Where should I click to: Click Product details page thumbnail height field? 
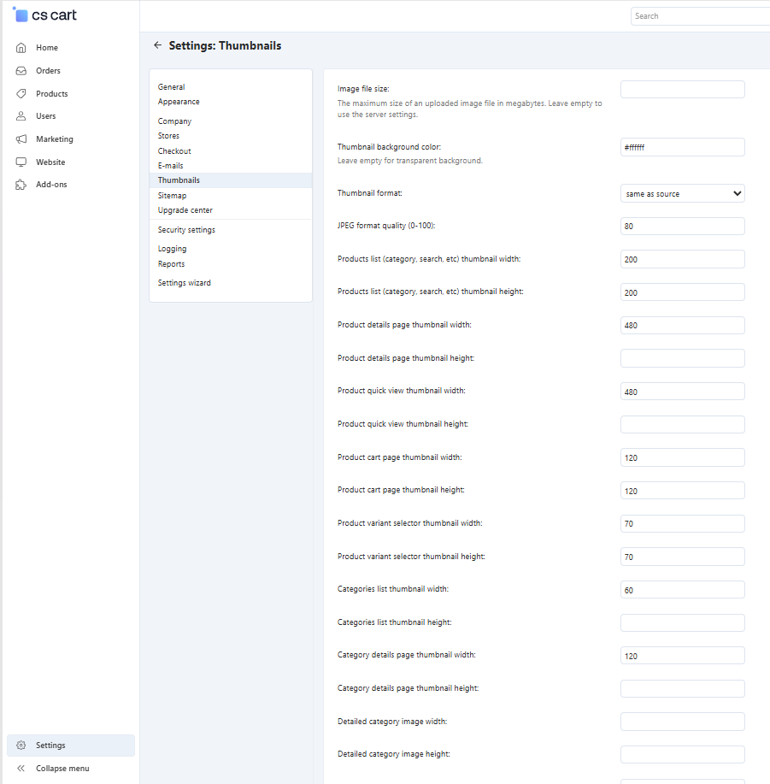(x=683, y=358)
